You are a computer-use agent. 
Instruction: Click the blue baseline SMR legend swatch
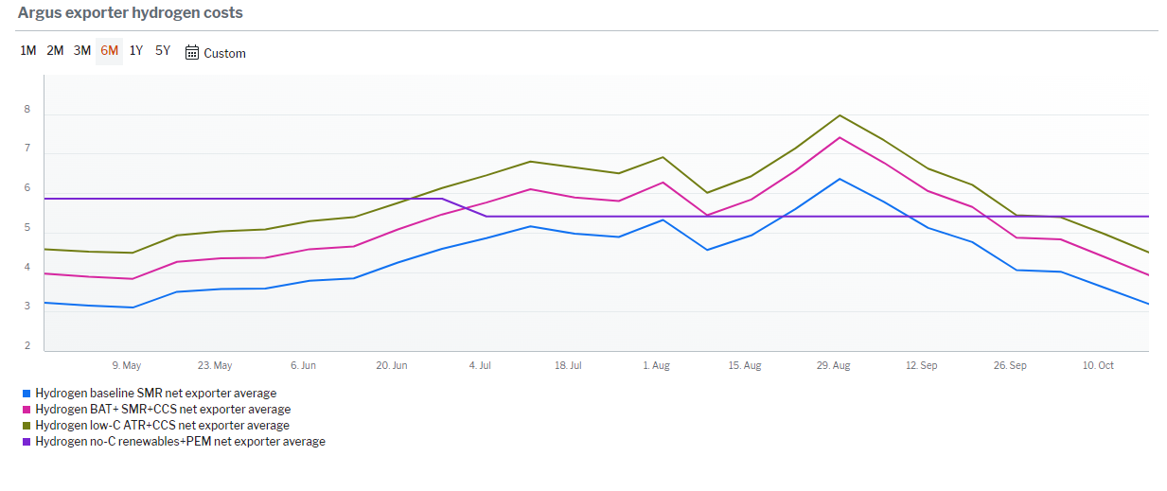coord(27,394)
